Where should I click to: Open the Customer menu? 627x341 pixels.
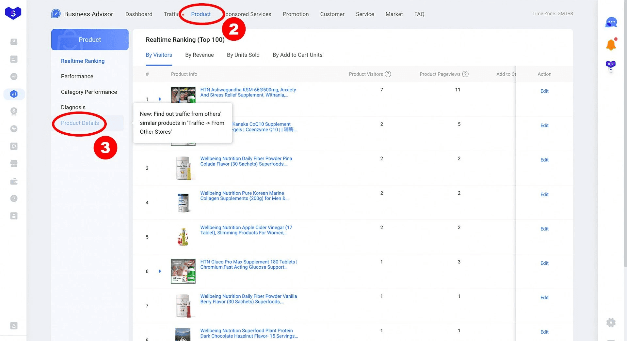[332, 14]
